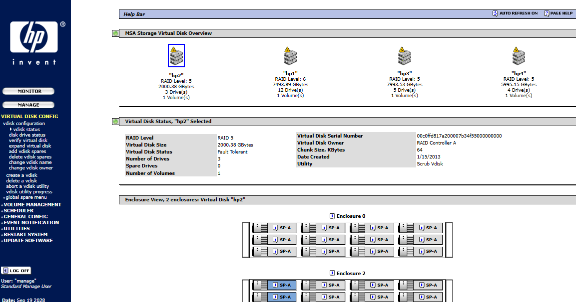576x302 pixels.
Task: Open the Manage menu
Action: [28, 105]
